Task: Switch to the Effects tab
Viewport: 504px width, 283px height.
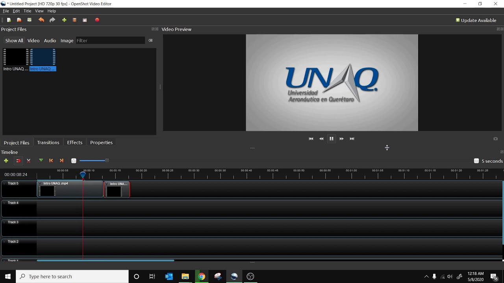Action: click(75, 143)
